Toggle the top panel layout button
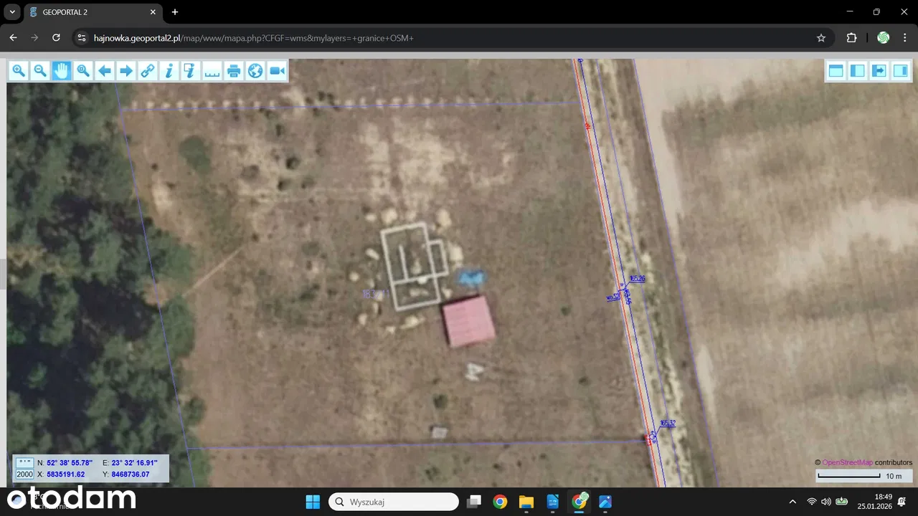Screen dimensions: 918x516 click(x=836, y=70)
